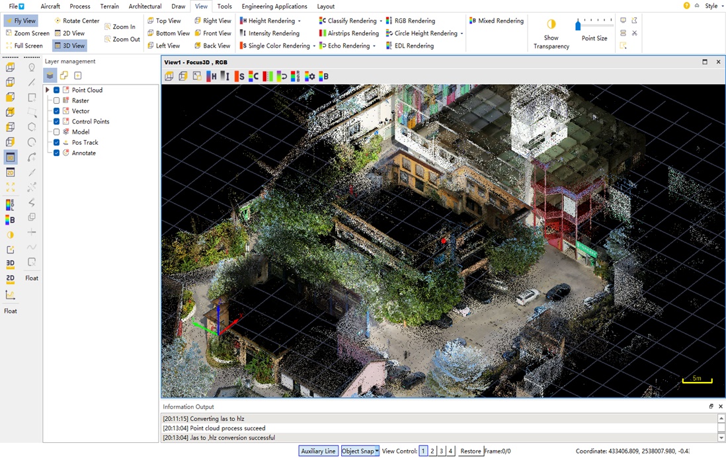Open the Aircraft tab
The height and width of the screenshot is (458, 726).
coord(50,7)
